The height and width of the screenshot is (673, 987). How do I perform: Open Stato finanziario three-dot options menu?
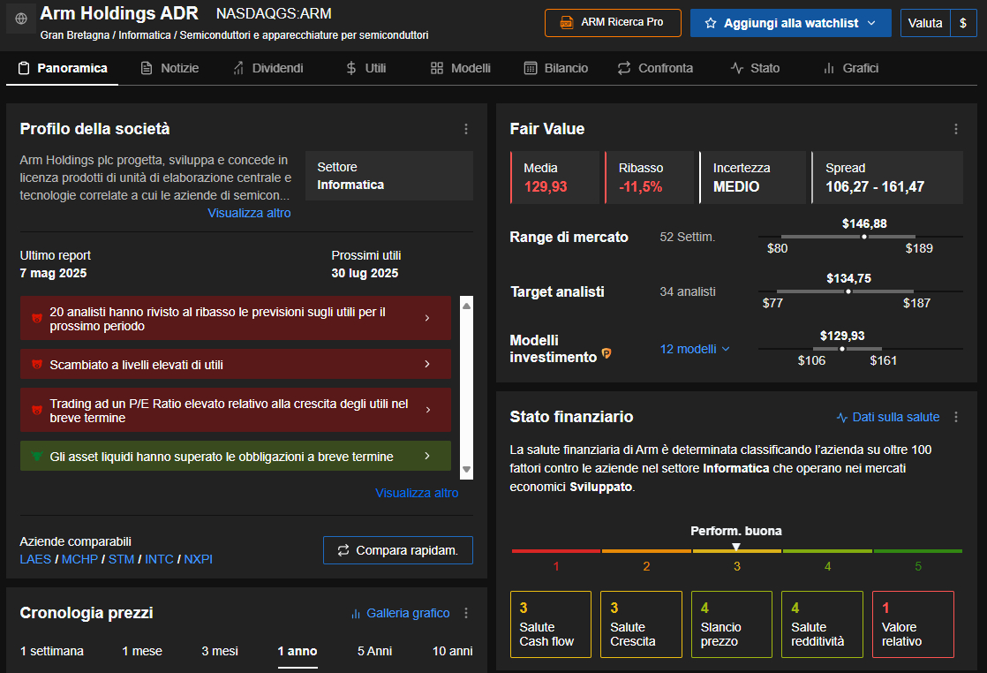[x=955, y=417]
